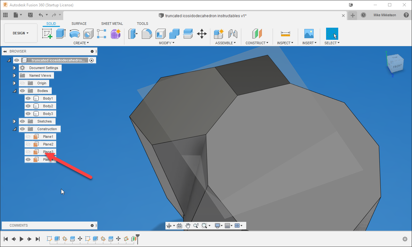Activate the Extrude tool

[61, 33]
